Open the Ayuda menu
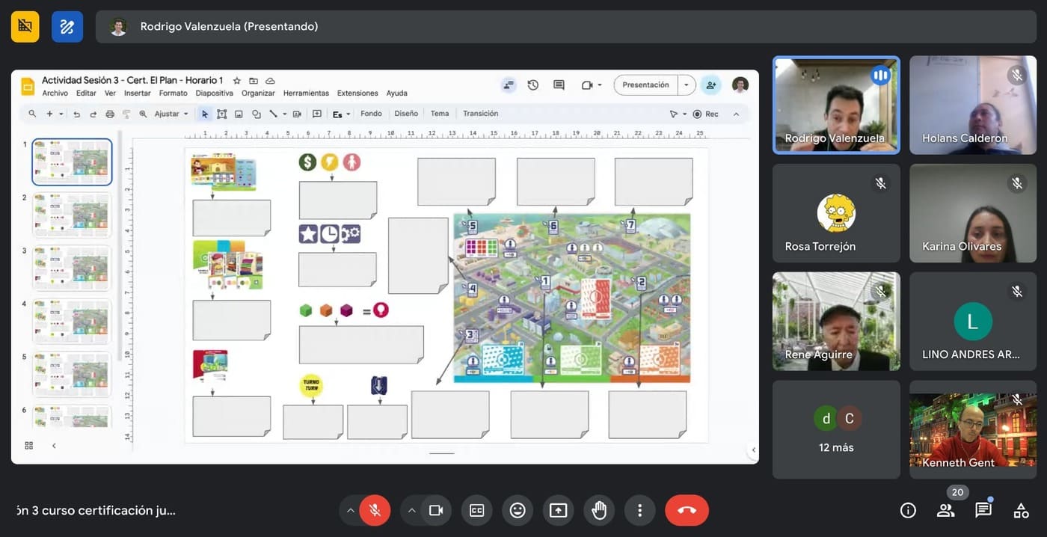1047x537 pixels. pos(397,93)
